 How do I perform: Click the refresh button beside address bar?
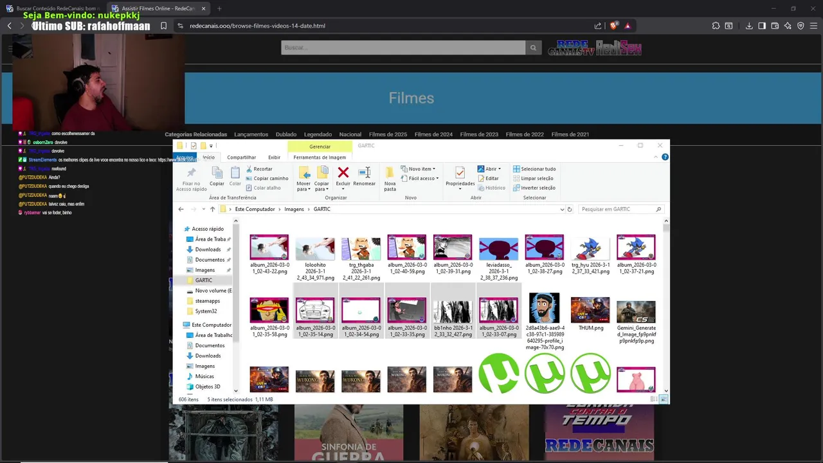click(569, 209)
